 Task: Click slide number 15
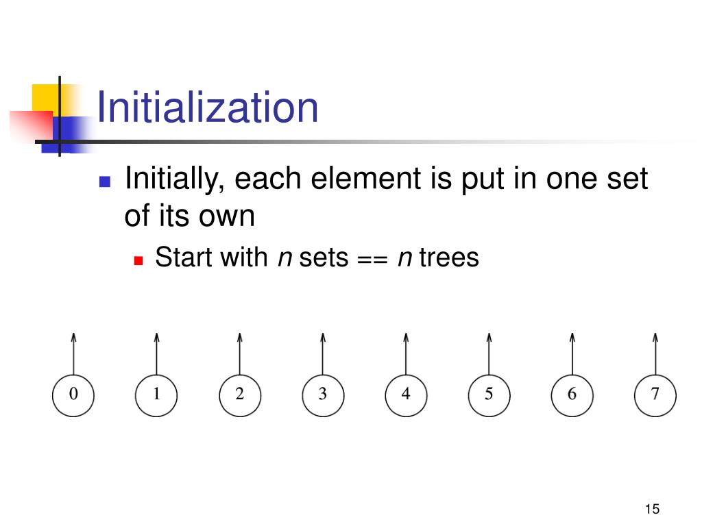coord(653,509)
